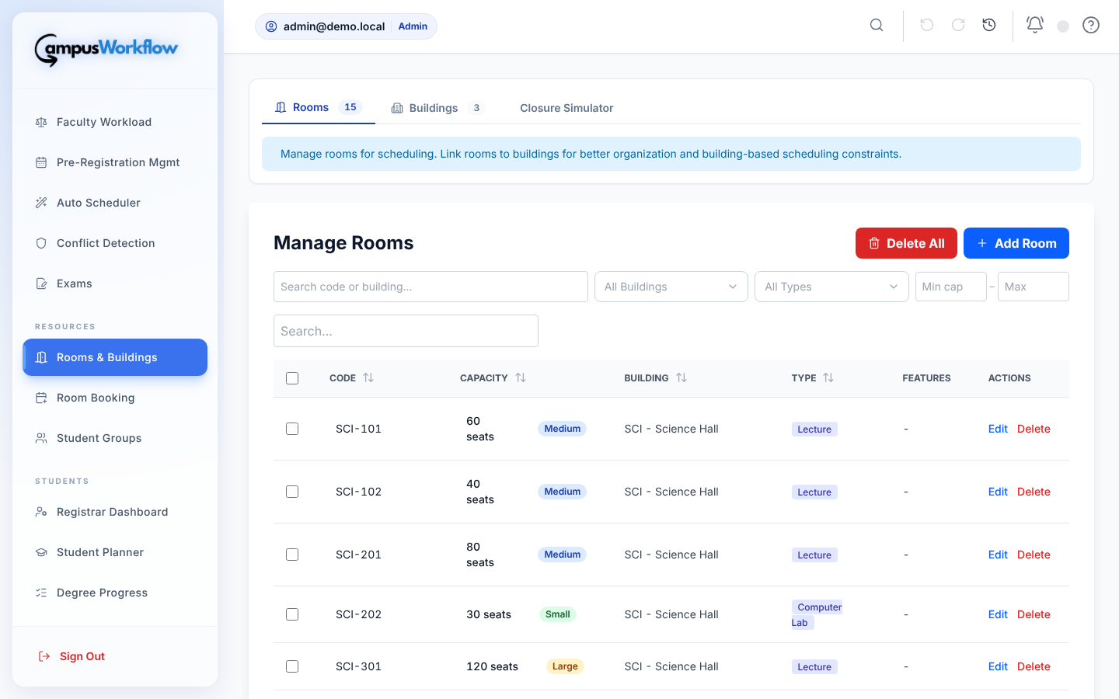Delete room SCI-102
The width and height of the screenshot is (1119, 699).
(x=1034, y=492)
